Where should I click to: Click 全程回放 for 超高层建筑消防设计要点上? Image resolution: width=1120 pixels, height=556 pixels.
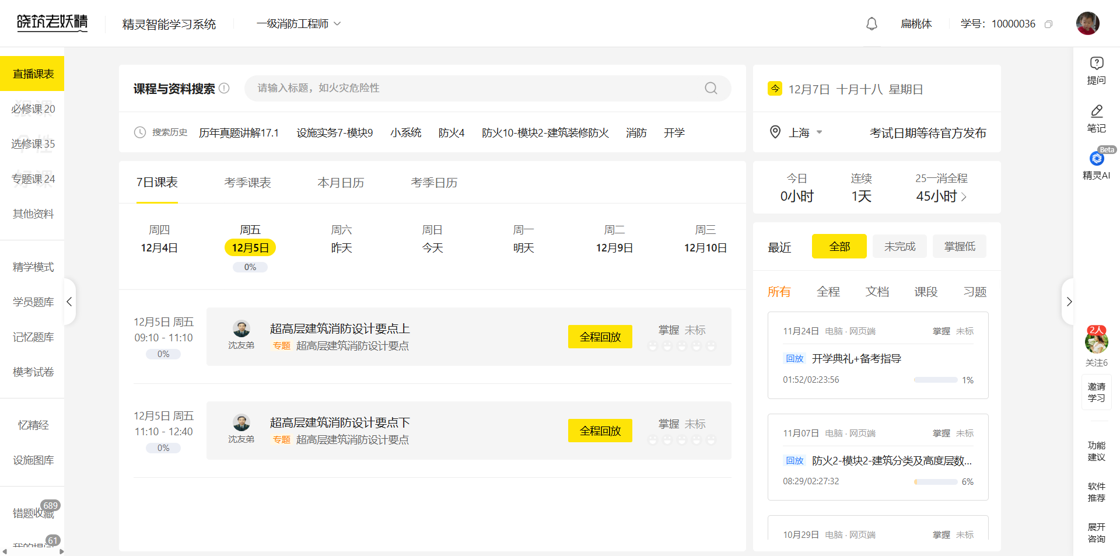(600, 337)
